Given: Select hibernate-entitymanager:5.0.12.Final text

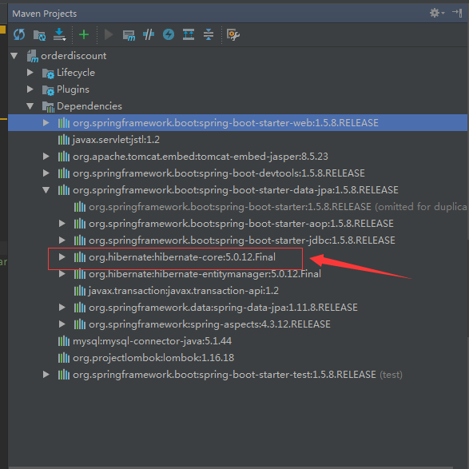Looking at the screenshot, I should pos(205,274).
